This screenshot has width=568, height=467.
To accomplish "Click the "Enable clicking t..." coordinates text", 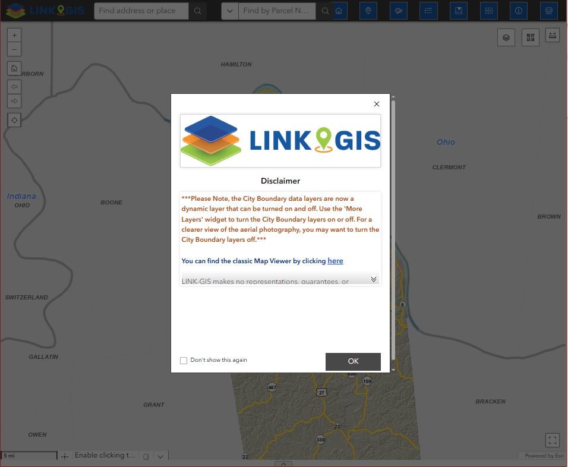I will [x=105, y=455].
